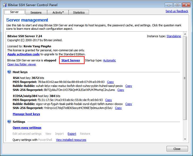
Task: Open log folder viewer
Action: [x=22, y=64]
